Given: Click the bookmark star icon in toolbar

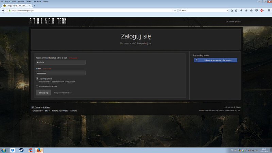Looking at the screenshot, I should (232, 10).
